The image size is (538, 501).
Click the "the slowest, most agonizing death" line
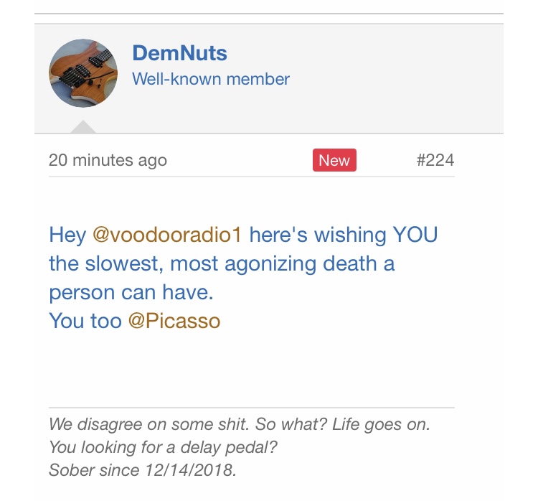221,263
